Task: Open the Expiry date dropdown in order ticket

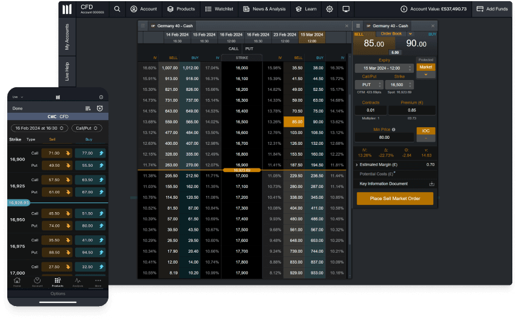Action: [x=384, y=68]
